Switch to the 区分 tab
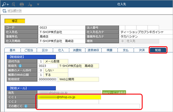The height and width of the screenshot is (112, 173). (45, 50)
